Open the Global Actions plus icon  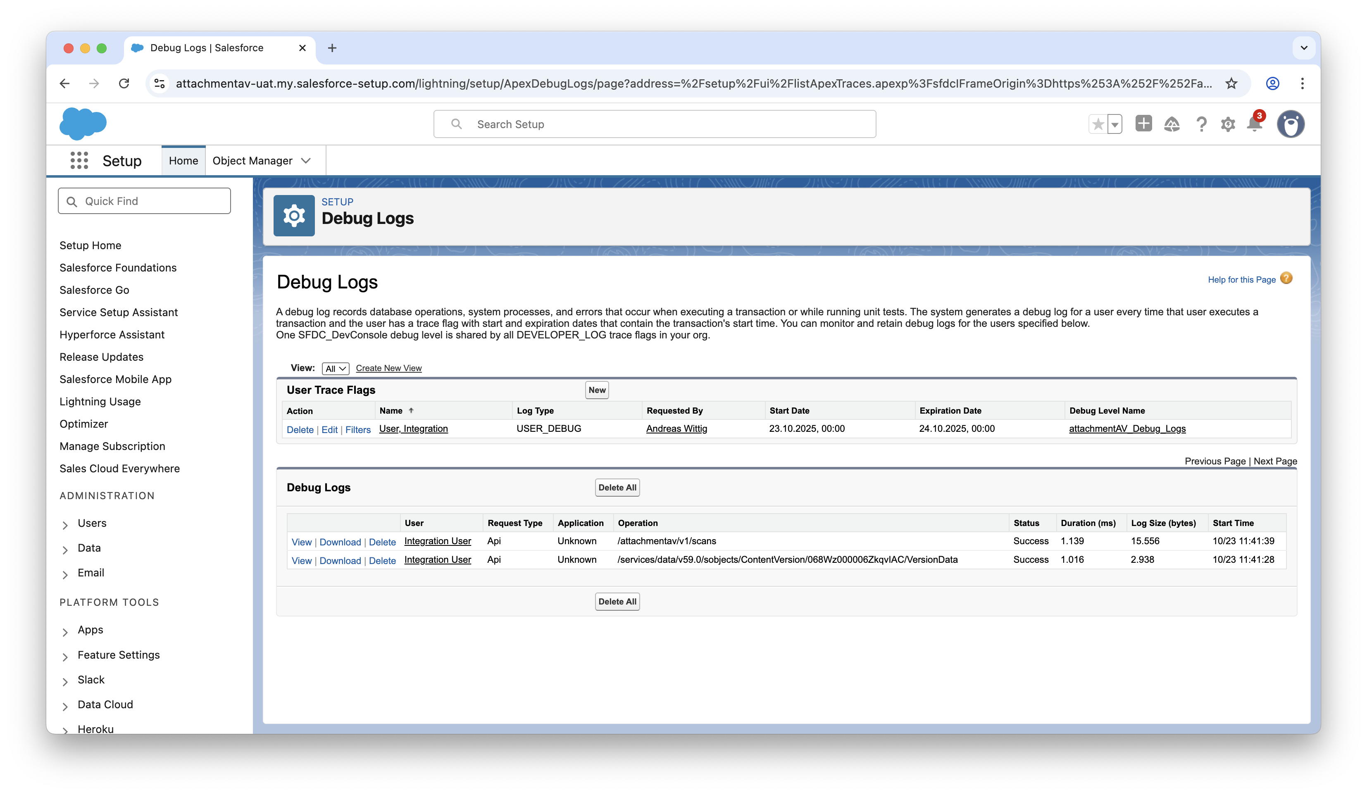click(1143, 124)
